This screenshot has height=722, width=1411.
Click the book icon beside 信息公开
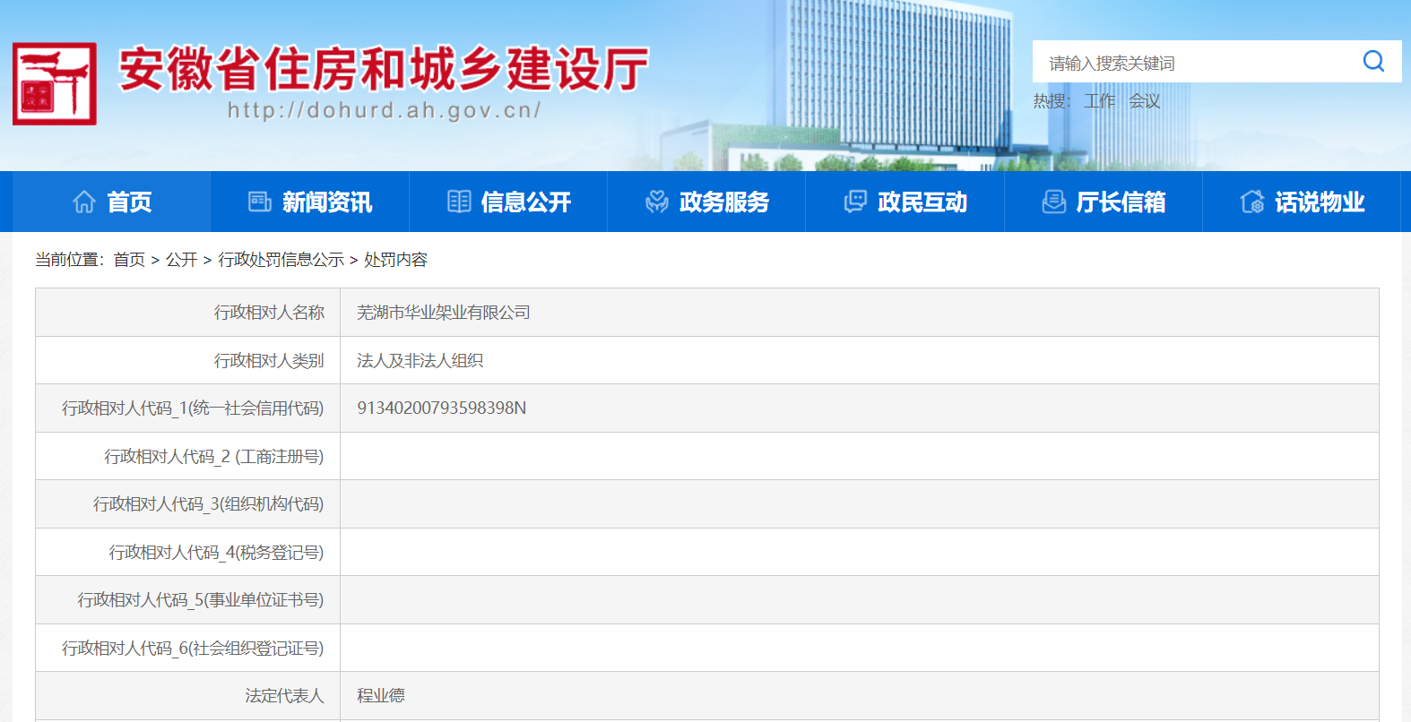point(459,202)
